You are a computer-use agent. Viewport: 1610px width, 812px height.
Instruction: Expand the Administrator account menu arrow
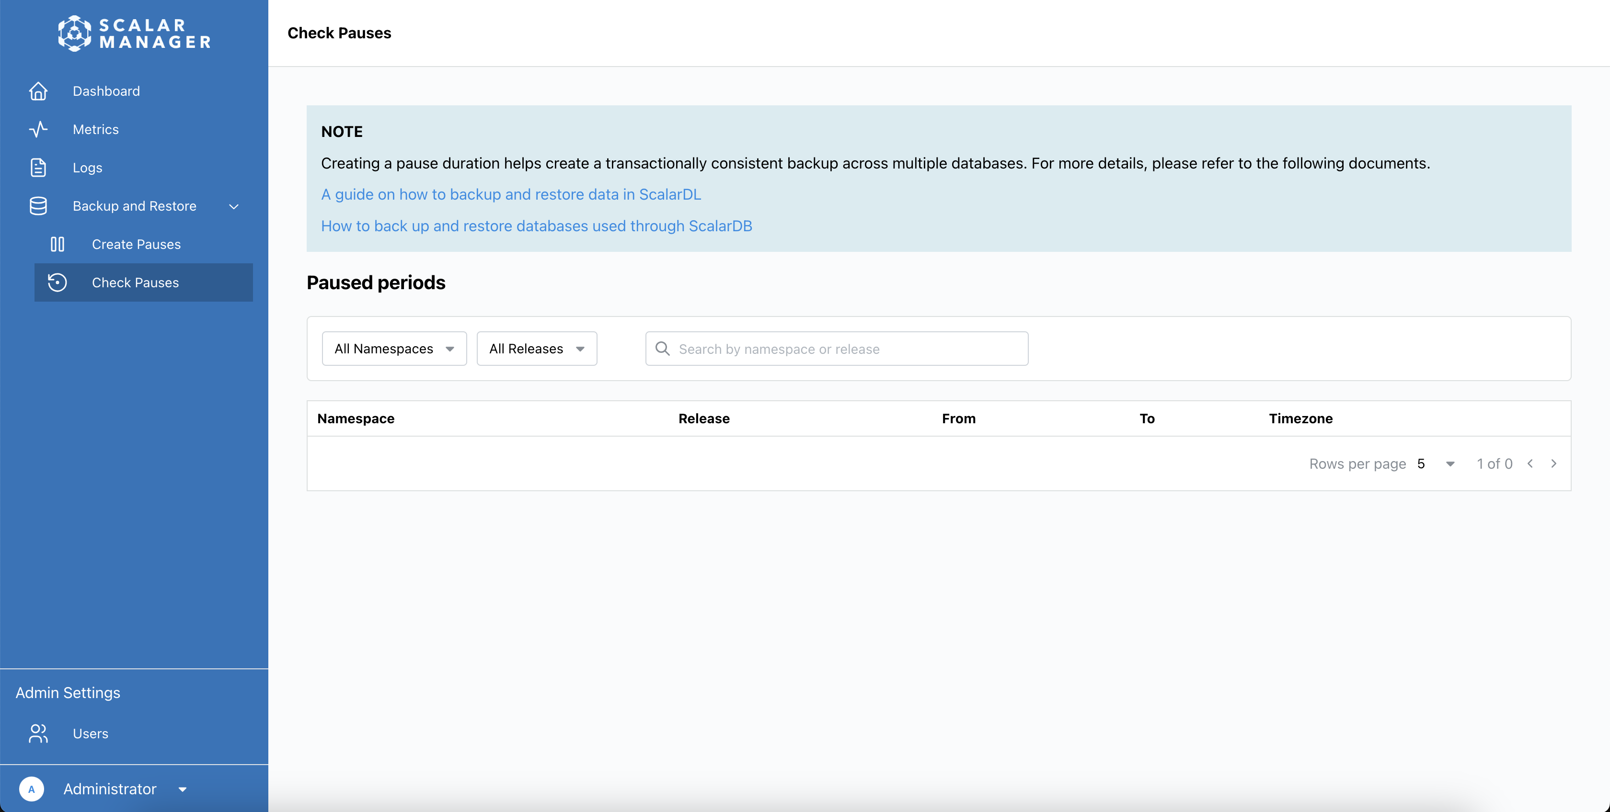pos(183,789)
